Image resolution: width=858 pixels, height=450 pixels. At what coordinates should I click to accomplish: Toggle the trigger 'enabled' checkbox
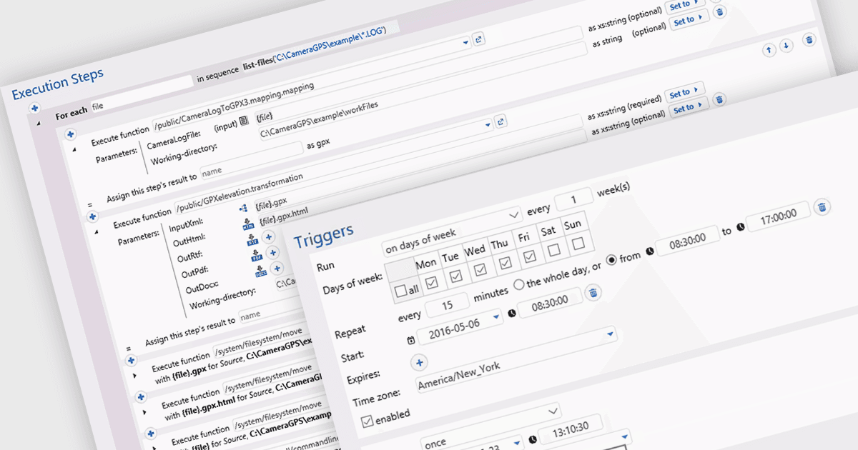[x=367, y=422]
